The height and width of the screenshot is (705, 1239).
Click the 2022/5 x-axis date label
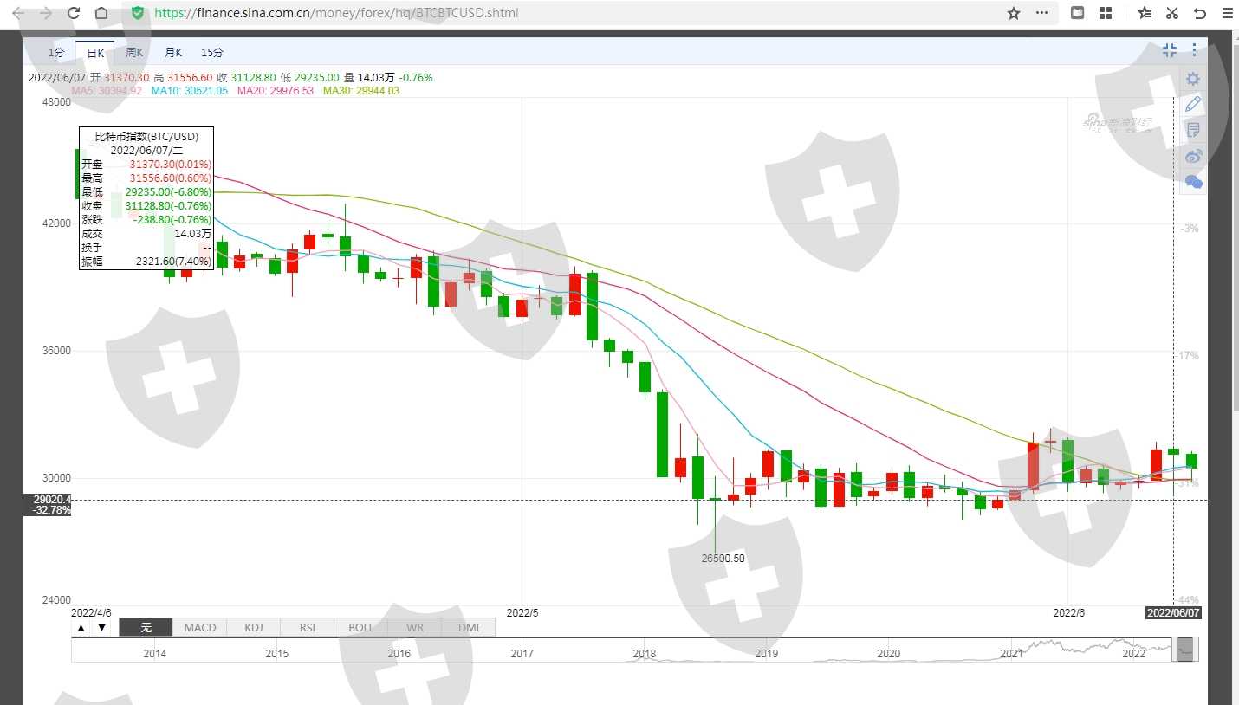(x=522, y=612)
